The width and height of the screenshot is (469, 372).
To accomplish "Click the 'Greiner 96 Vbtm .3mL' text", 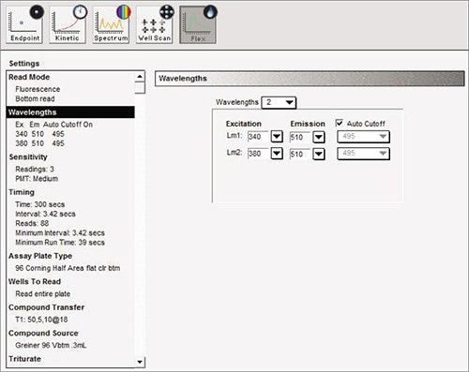I will coord(51,345).
